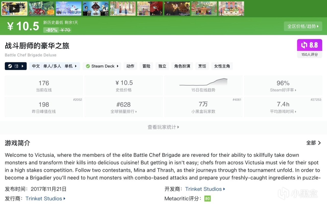Image resolution: width=327 pixels, height=205 pixels.
Task: Select the 独立 genre tag
Action: tap(162, 66)
